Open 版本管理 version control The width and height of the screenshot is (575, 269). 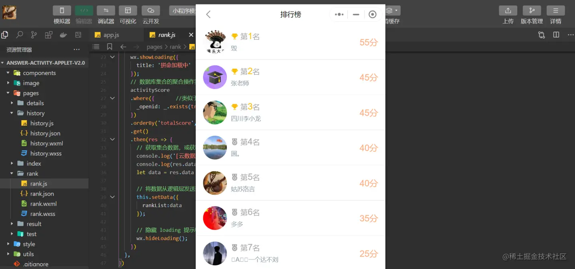(x=532, y=10)
